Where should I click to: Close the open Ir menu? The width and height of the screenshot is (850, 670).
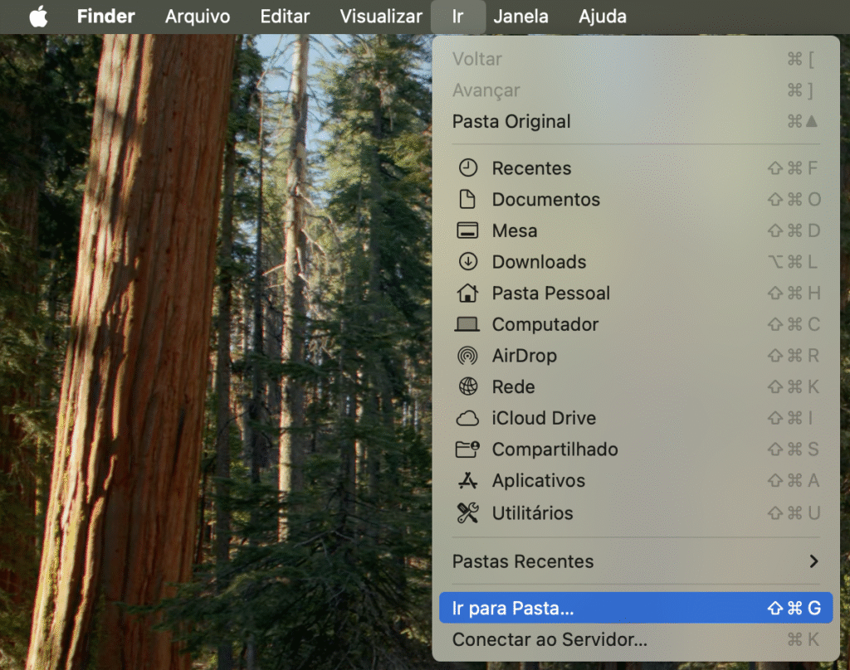click(458, 17)
